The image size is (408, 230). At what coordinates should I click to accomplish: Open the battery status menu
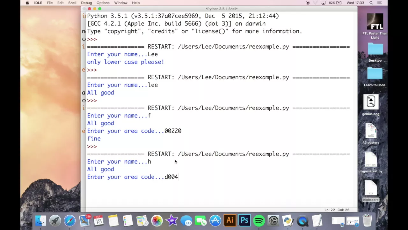point(336,3)
